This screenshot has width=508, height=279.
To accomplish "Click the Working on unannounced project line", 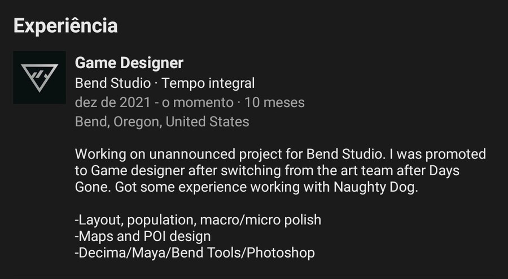I will tap(280, 154).
